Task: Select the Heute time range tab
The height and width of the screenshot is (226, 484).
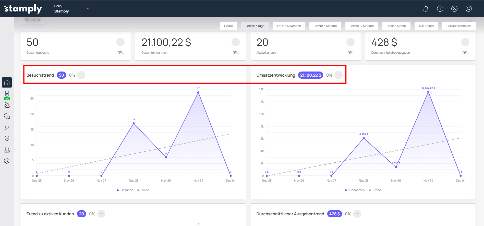Action: click(x=228, y=26)
